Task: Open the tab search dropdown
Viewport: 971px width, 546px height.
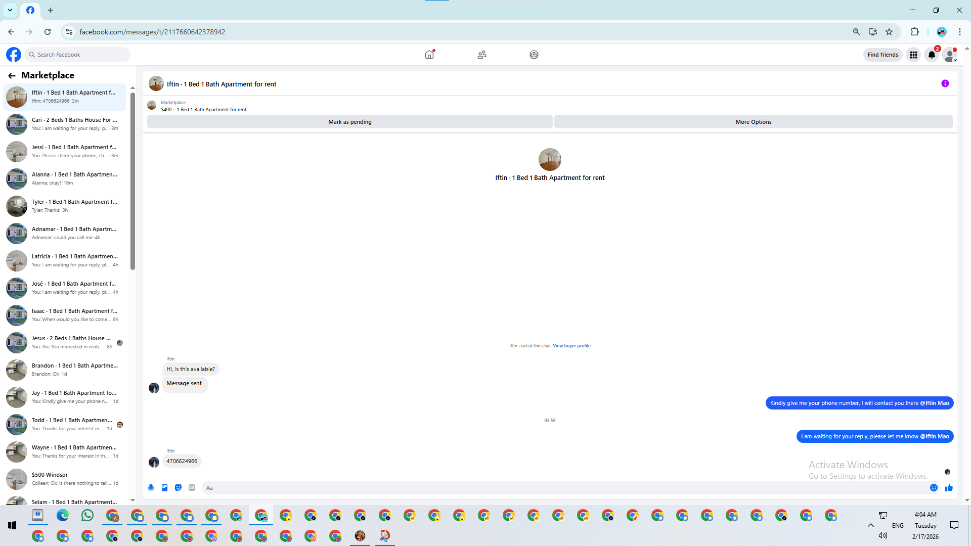Action: pos(10,10)
